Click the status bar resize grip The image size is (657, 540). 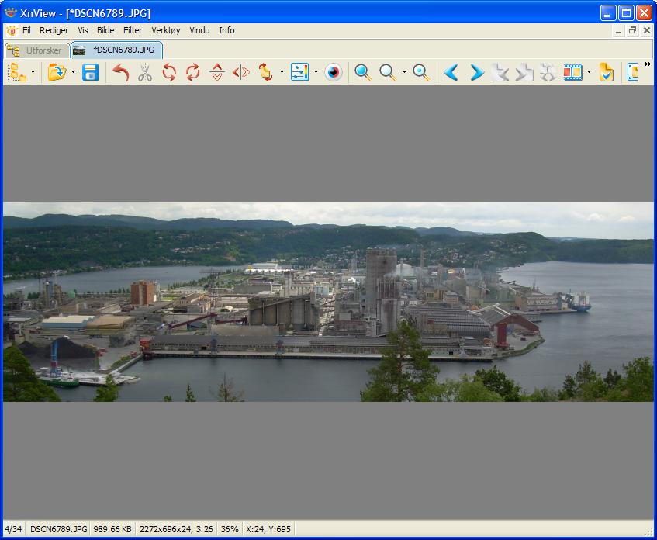coord(648,532)
